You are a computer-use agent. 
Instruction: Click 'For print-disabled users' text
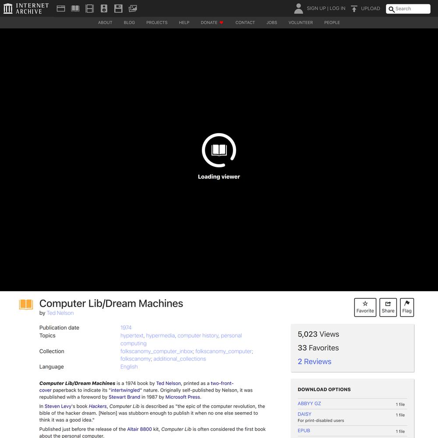321,420
